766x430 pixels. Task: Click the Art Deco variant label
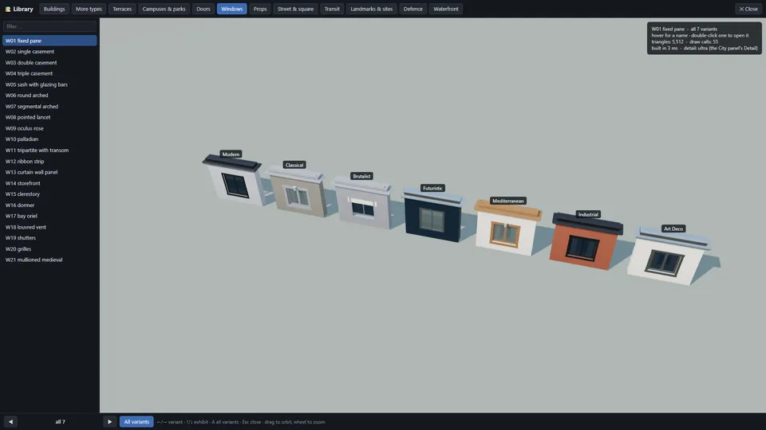[x=673, y=229]
